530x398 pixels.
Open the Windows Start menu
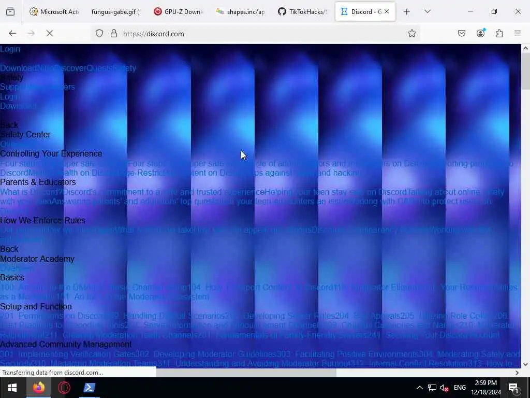(12, 388)
